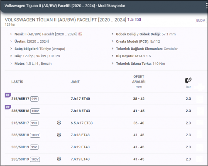The height and width of the screenshot is (166, 208).
Task: Expand the Güç chevron
Action: pos(11,56)
